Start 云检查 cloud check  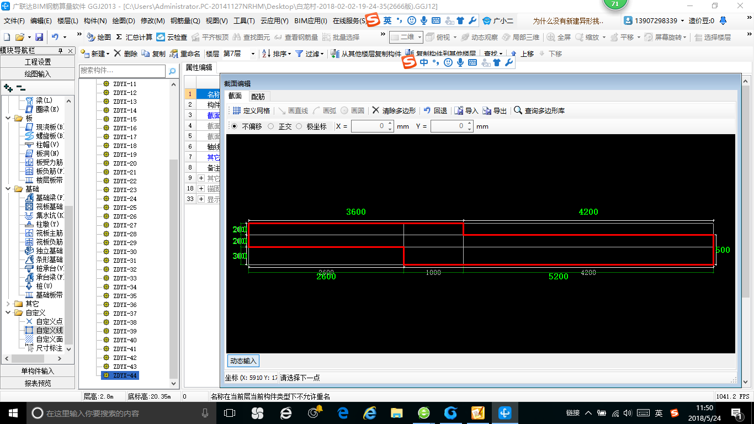click(x=172, y=37)
